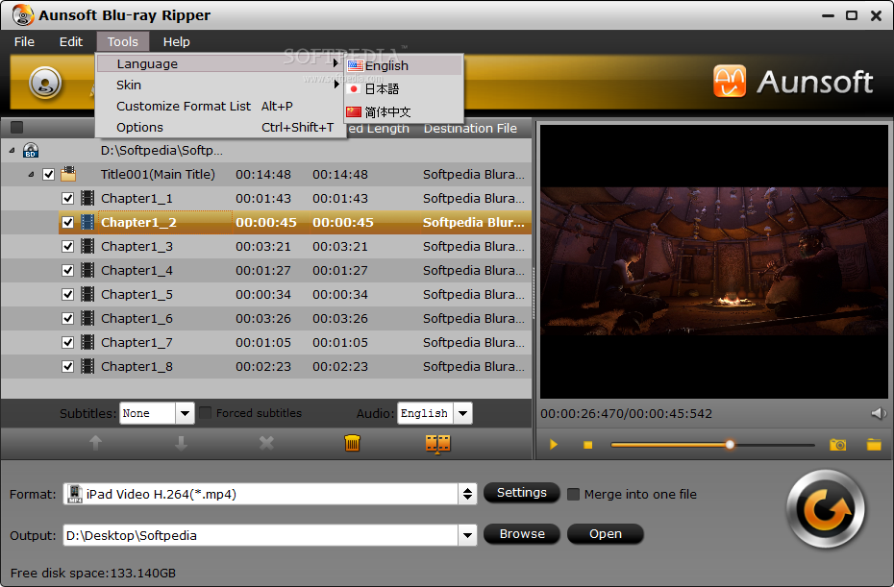This screenshot has width=894, height=587.
Task: Click the film icon of Chapter1_5
Action: coord(87,295)
